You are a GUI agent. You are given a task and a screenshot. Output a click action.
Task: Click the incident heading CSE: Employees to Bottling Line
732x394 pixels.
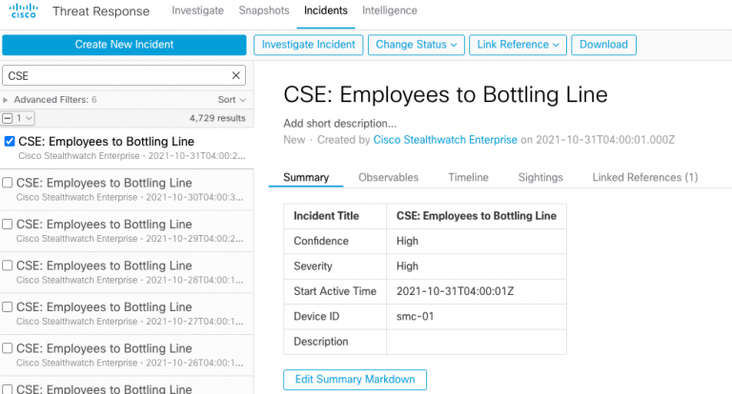[x=445, y=94]
